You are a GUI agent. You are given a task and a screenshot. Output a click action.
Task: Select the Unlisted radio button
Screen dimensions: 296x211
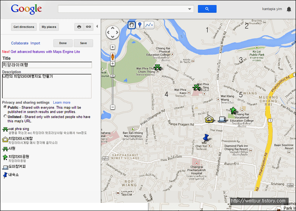[5, 116]
